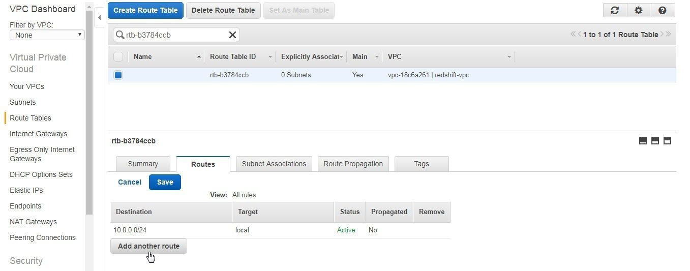The height and width of the screenshot is (271, 690).
Task: Clear search field with X icon
Action: click(x=232, y=35)
